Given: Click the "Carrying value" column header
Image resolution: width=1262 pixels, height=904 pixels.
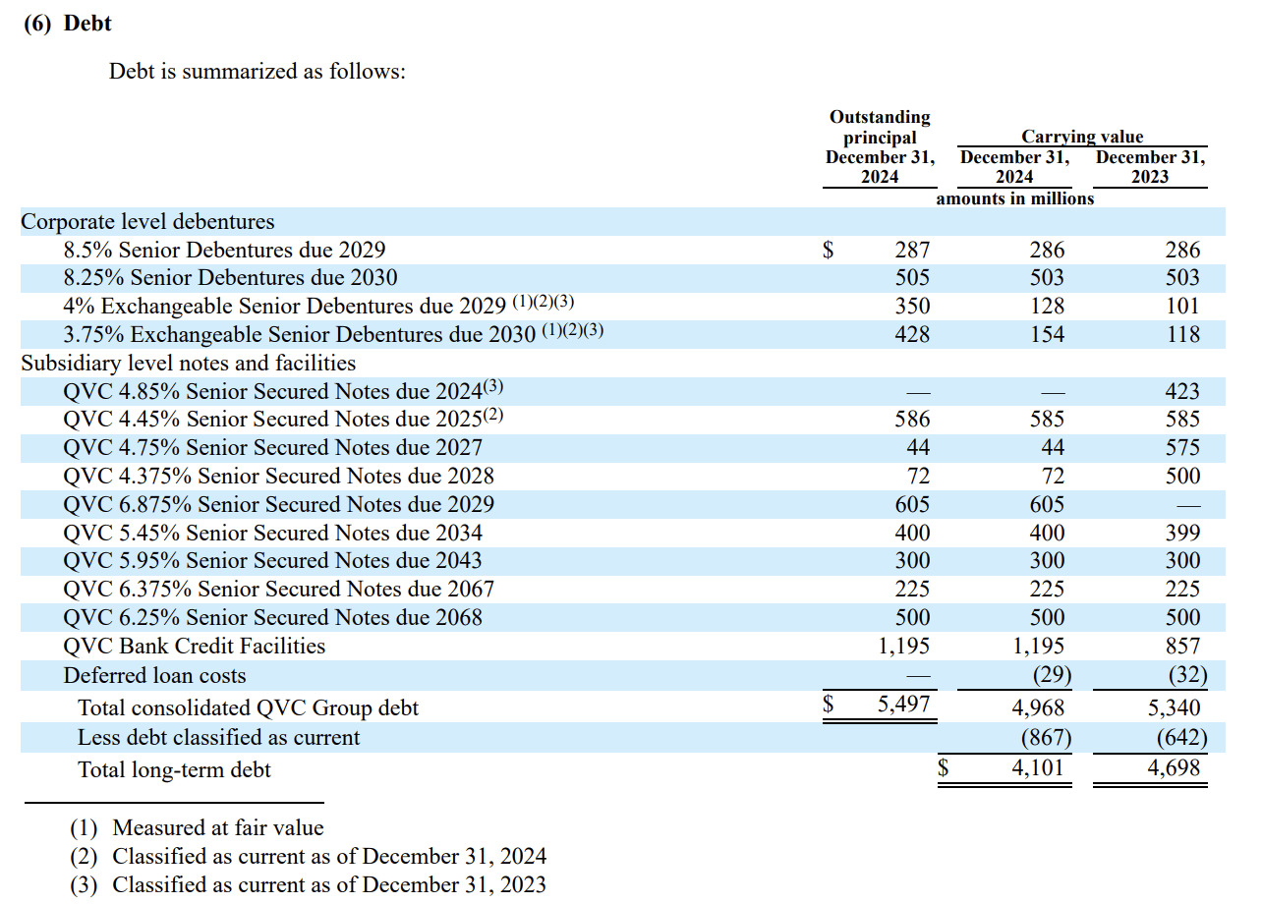Looking at the screenshot, I should [1082, 137].
